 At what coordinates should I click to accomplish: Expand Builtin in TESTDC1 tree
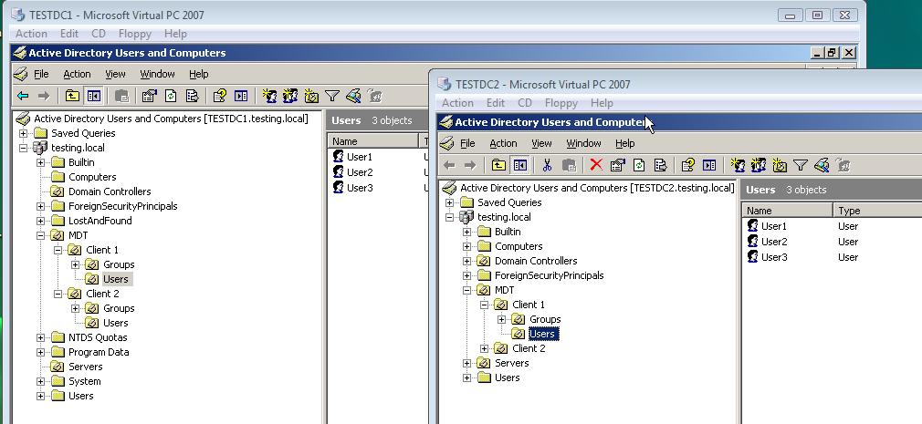(40, 162)
